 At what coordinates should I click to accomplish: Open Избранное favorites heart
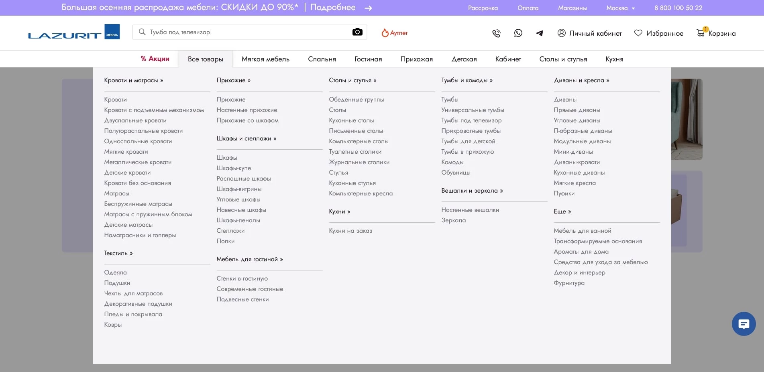click(658, 33)
